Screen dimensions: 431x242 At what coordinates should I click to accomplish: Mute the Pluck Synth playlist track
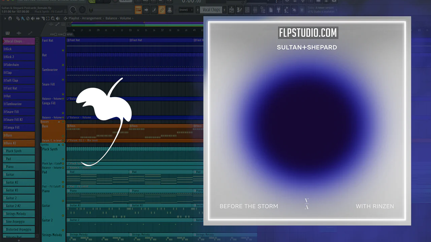coord(63,159)
